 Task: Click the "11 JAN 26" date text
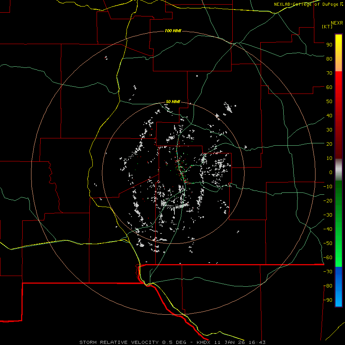230,342
